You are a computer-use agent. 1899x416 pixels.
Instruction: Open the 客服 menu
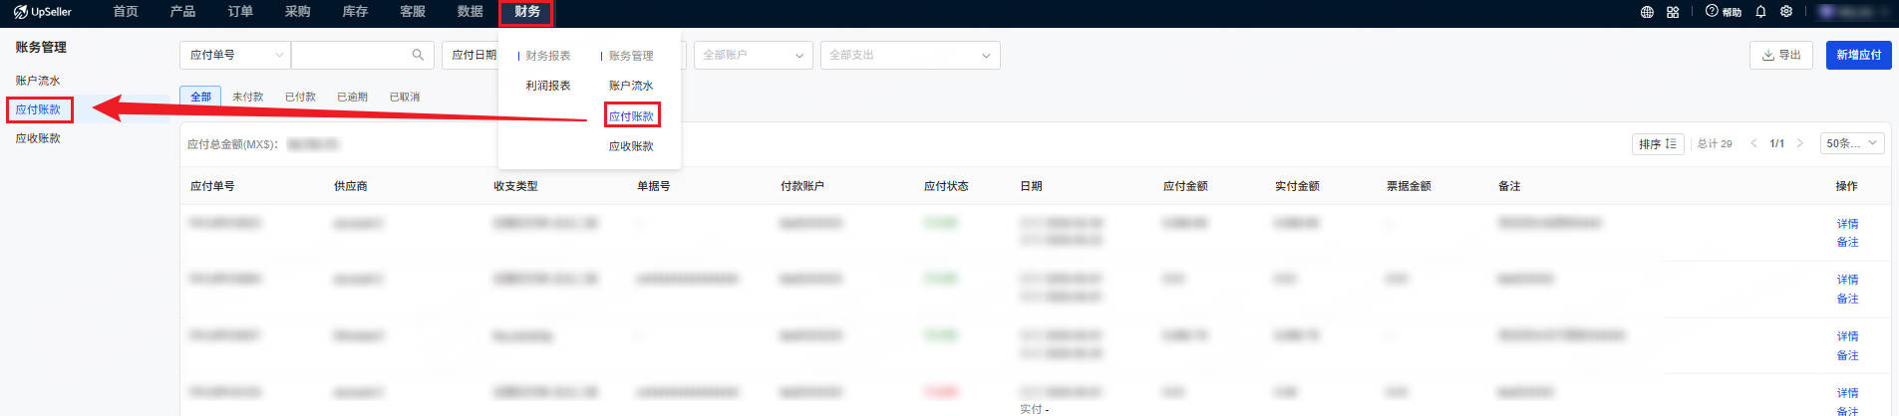[413, 12]
